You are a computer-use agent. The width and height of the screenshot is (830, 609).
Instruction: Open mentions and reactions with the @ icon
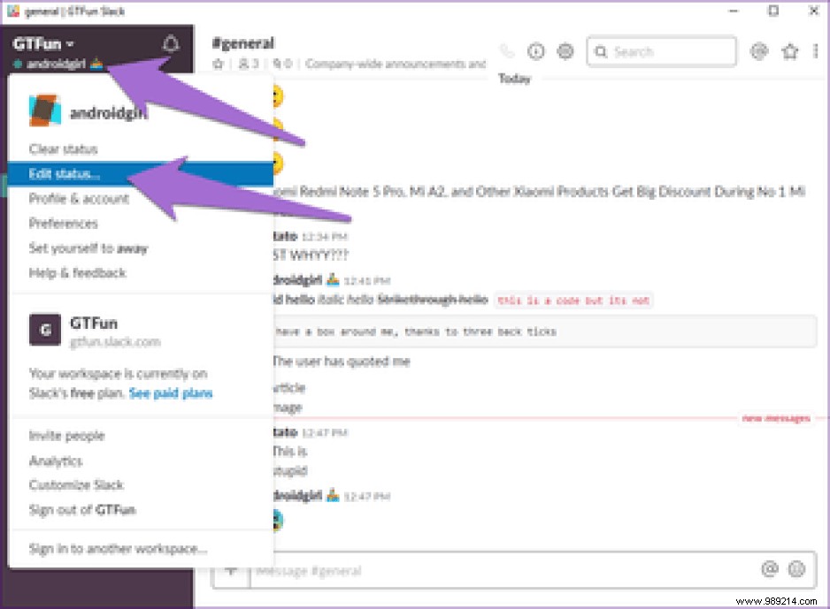(758, 51)
